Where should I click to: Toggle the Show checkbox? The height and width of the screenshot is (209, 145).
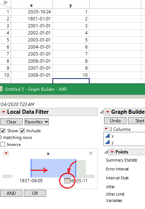pyautogui.click(x=3, y=131)
